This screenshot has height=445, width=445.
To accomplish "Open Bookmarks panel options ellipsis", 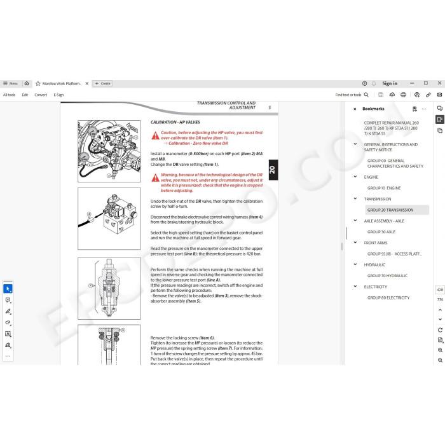I will (424, 109).
